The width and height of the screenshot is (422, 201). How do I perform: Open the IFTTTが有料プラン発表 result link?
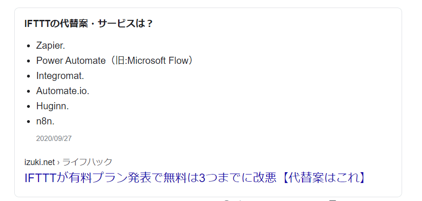coord(142,178)
